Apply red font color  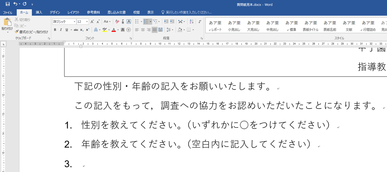point(114,30)
